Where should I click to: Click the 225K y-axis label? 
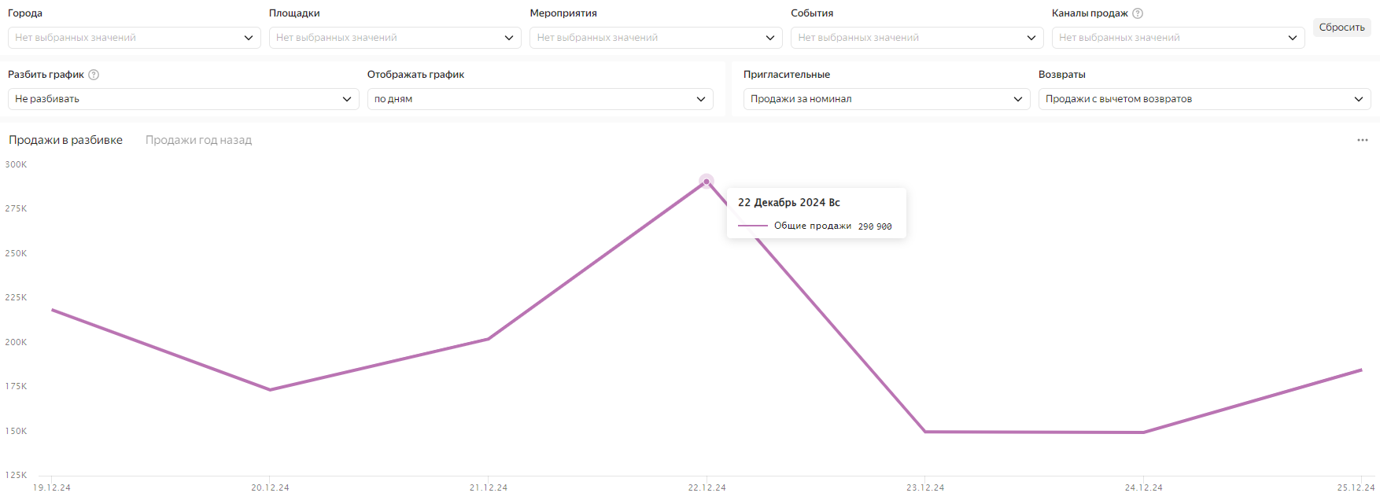tap(16, 297)
